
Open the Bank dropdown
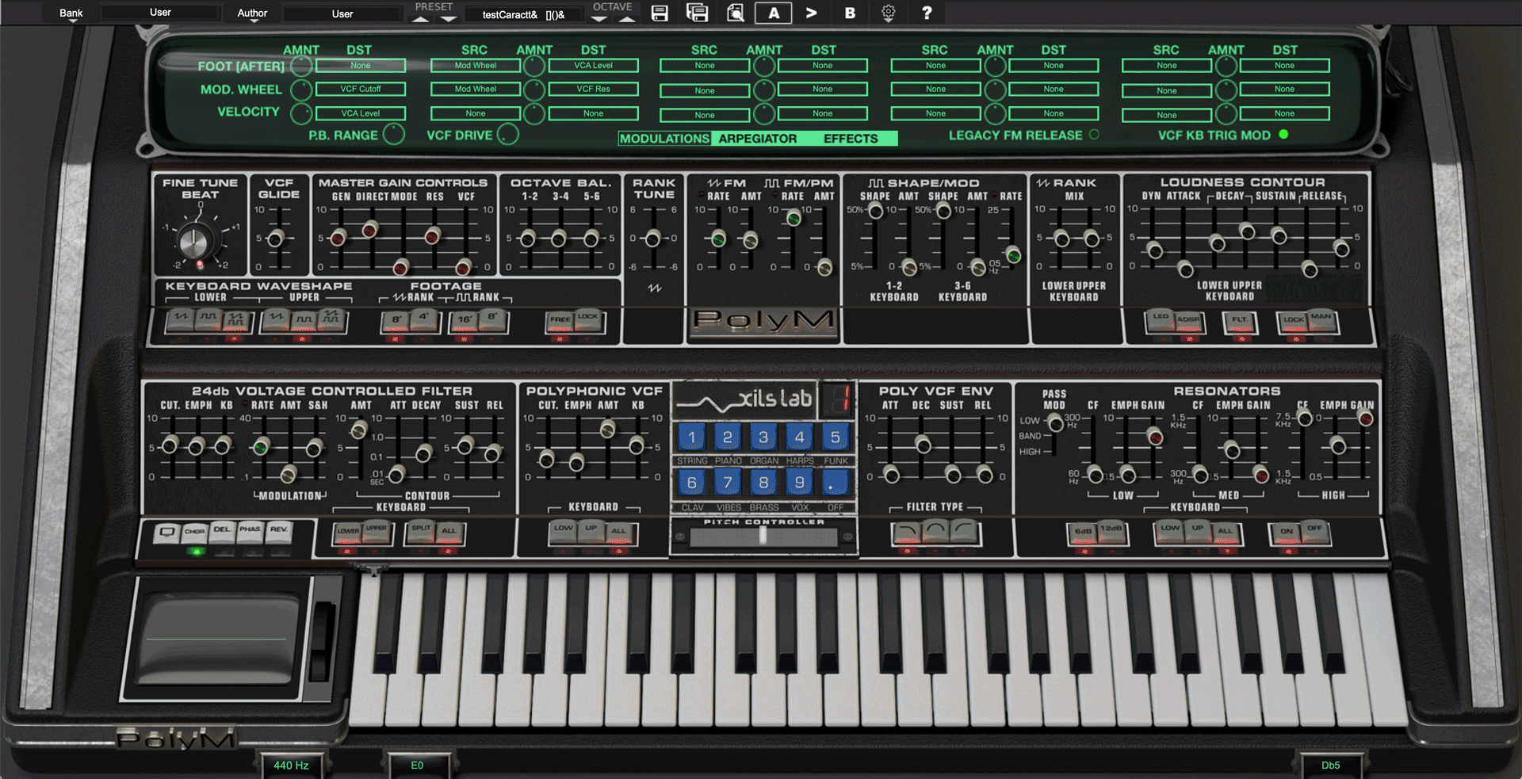(x=71, y=13)
